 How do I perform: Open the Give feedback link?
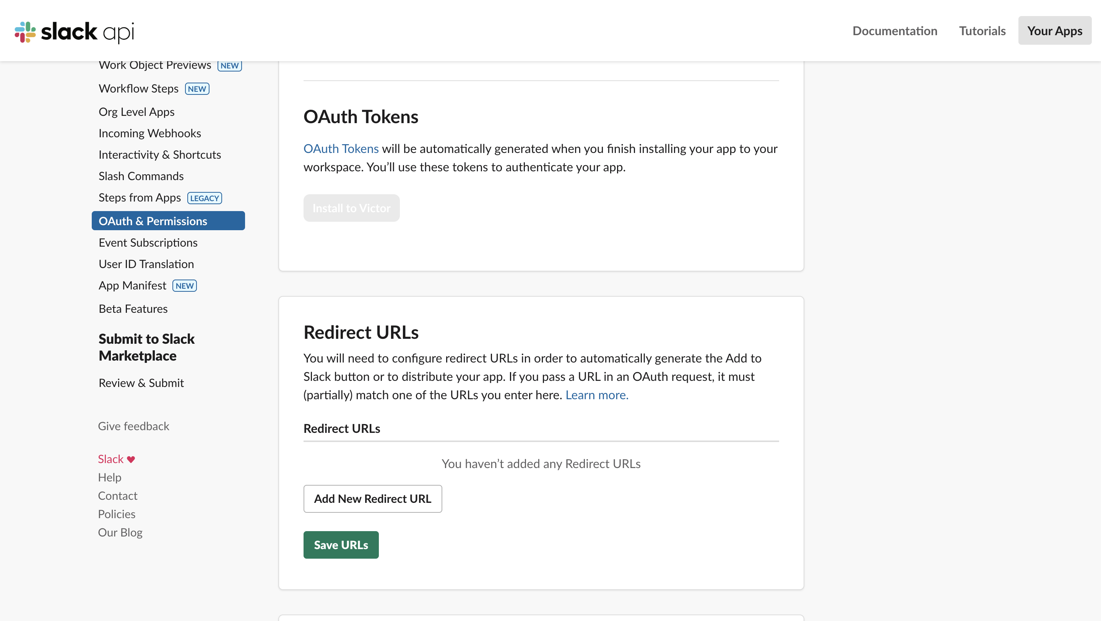(133, 426)
